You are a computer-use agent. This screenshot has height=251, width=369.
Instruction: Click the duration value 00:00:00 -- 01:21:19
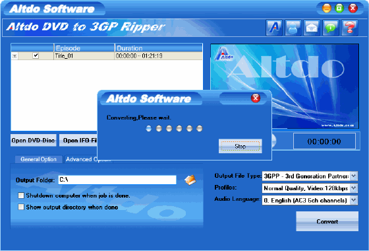coord(139,56)
